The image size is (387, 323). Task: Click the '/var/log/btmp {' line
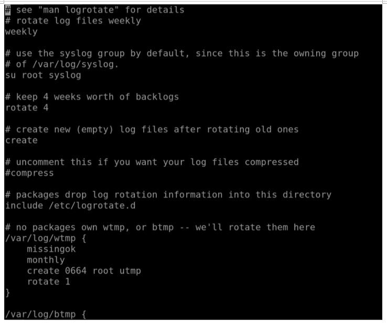tap(46, 315)
